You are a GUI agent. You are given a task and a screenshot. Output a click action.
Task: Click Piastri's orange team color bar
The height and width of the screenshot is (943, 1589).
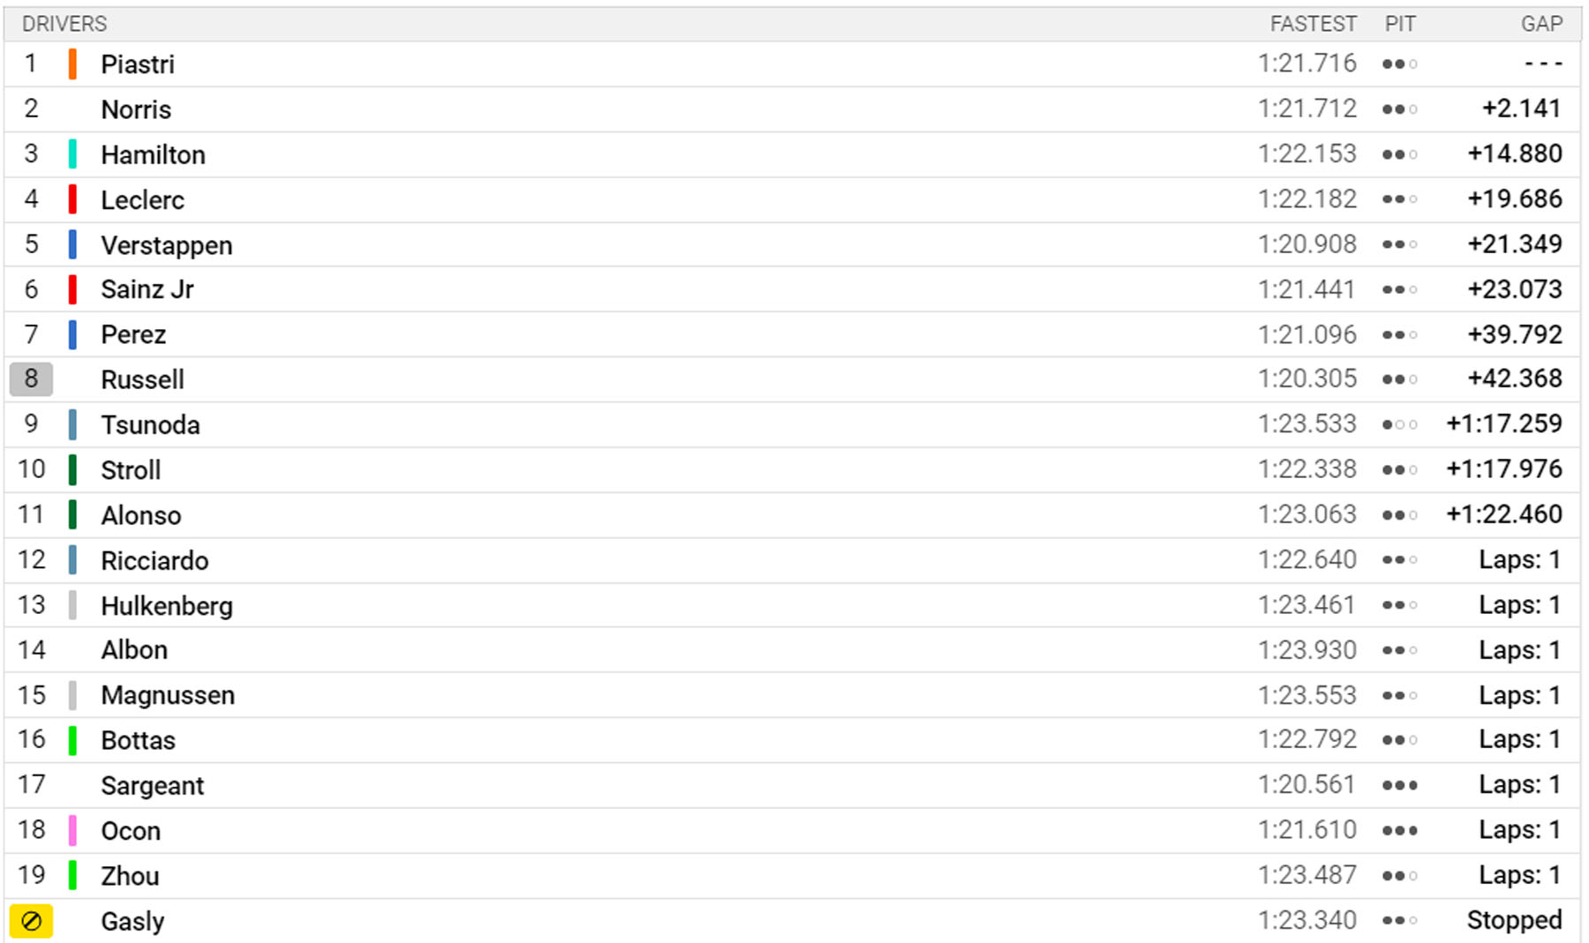[72, 64]
